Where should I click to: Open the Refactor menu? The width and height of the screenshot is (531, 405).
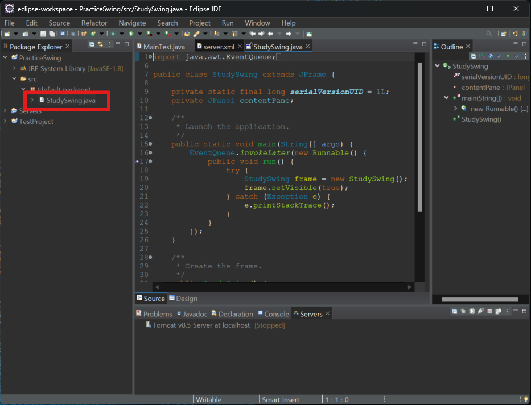click(94, 23)
